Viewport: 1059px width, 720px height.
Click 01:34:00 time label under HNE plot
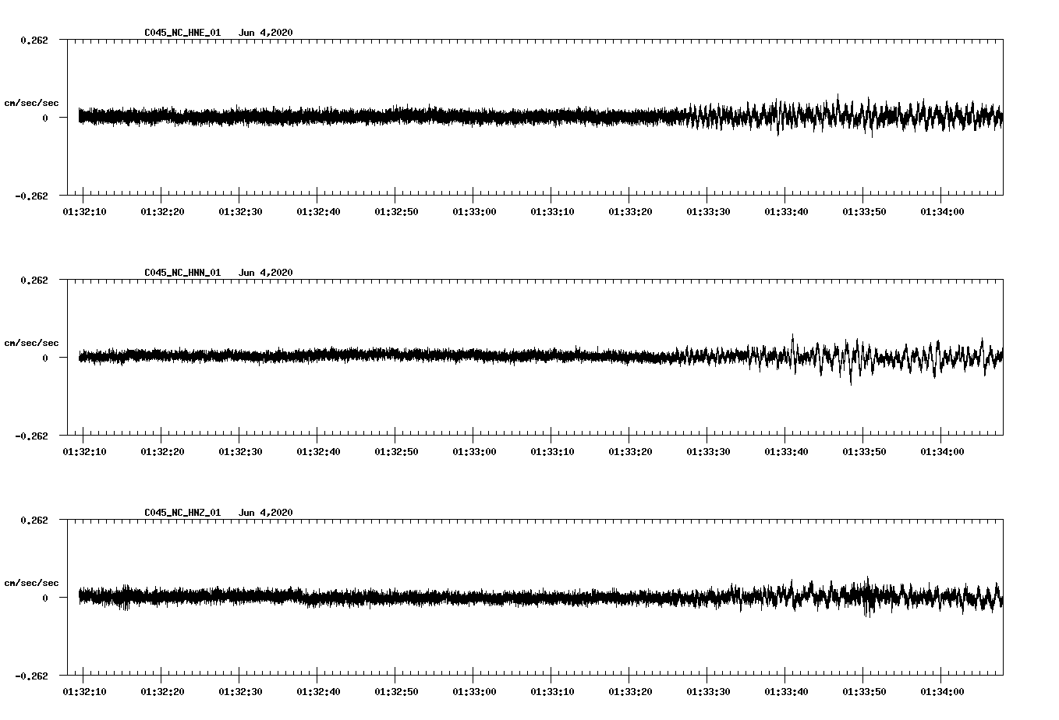tap(942, 212)
